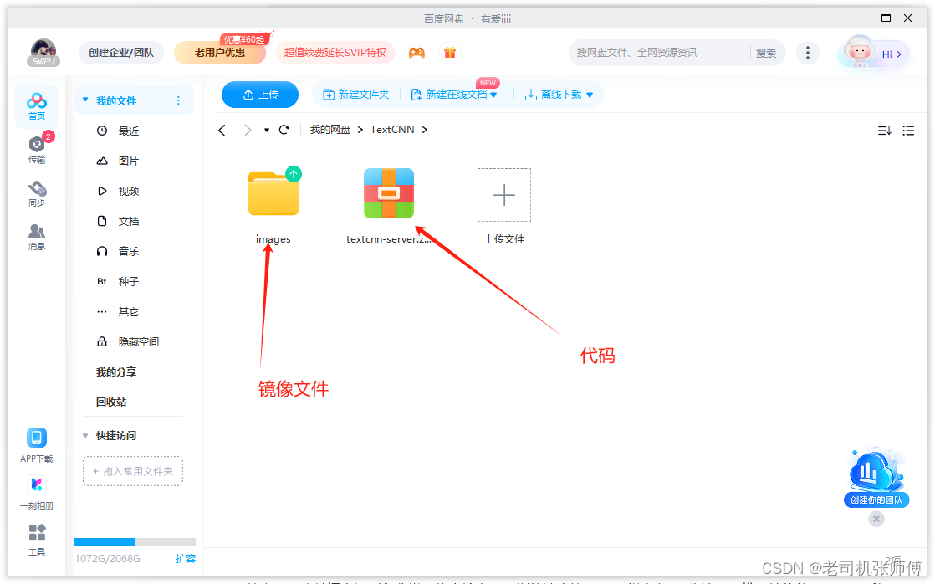The width and height of the screenshot is (935, 584).
Task: Switch file view using the list view icon
Action: click(x=908, y=131)
